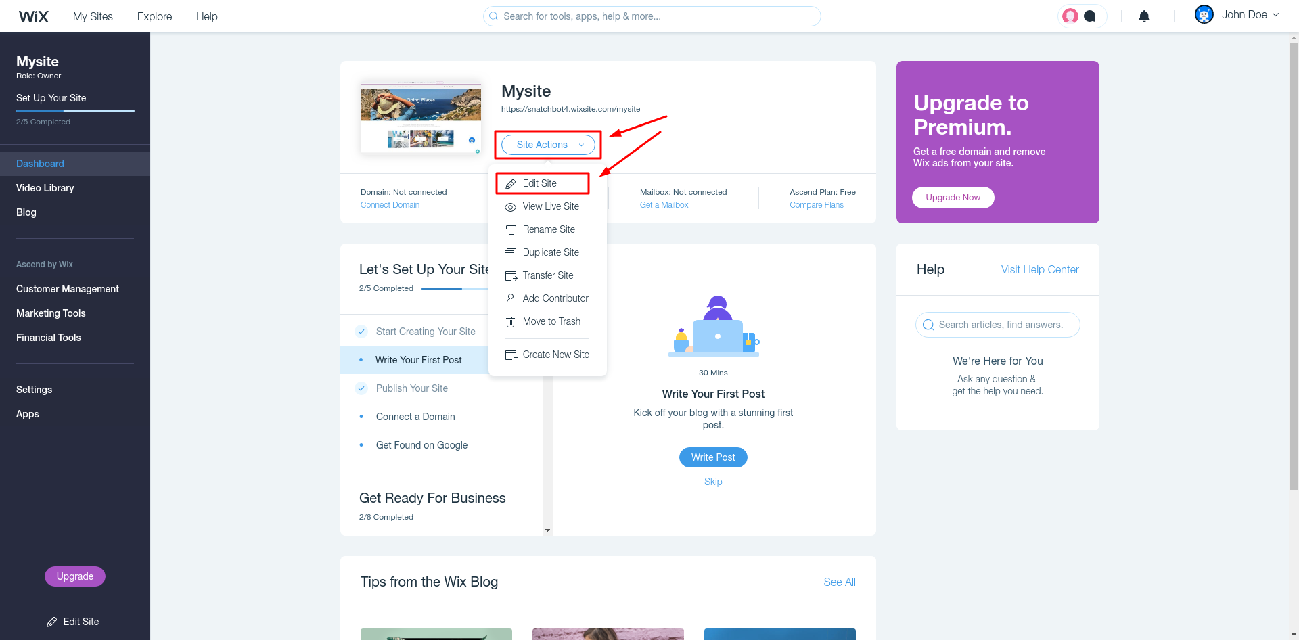Click Upgrade Now button
This screenshot has height=640, width=1299.
pos(953,198)
